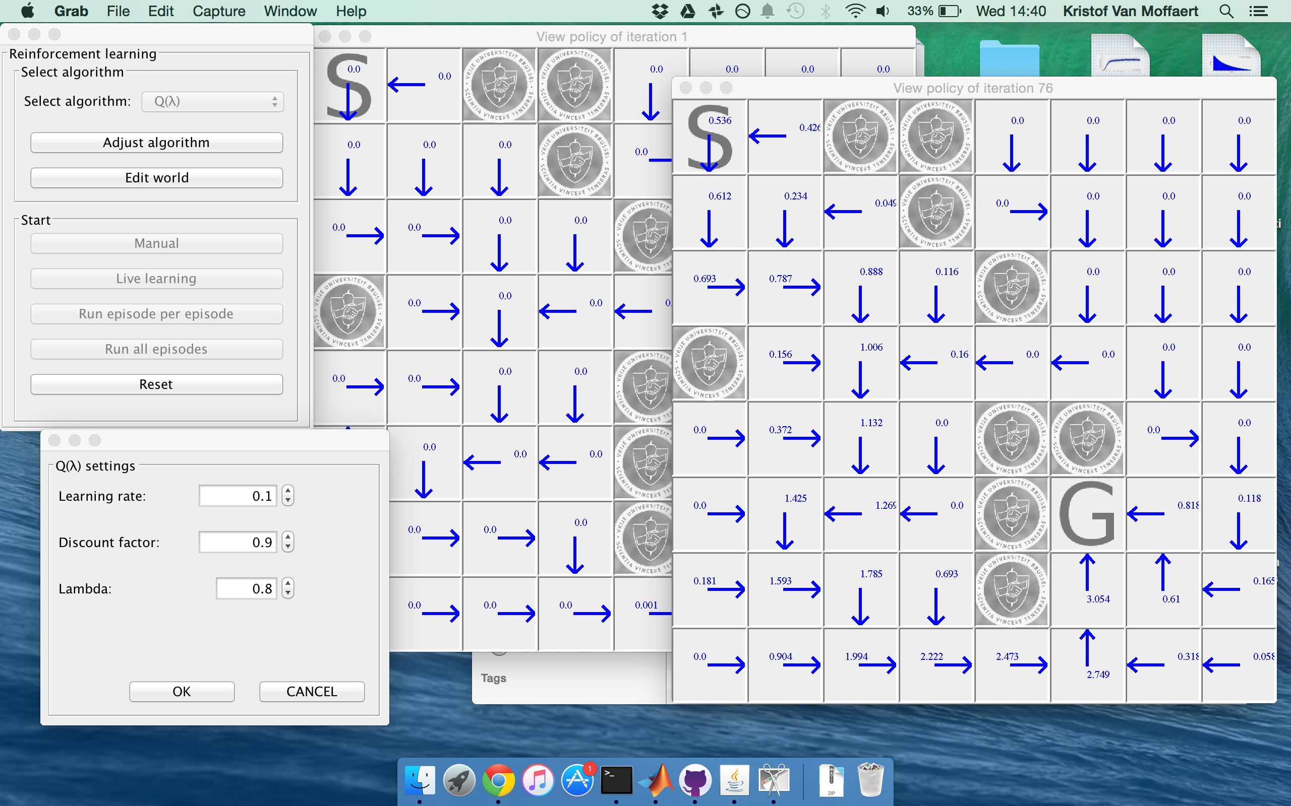Confirm Q(λ) settings with OK
Viewport: 1291px width, 806px height.
tap(182, 691)
